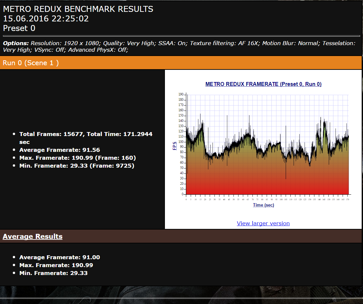Click the Time (sec) axis label
The image size is (363, 304).
pyautogui.click(x=263, y=205)
